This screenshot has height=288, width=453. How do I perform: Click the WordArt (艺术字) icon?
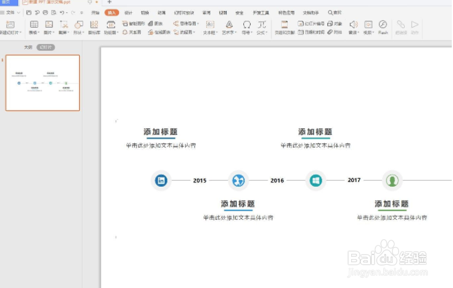229,24
